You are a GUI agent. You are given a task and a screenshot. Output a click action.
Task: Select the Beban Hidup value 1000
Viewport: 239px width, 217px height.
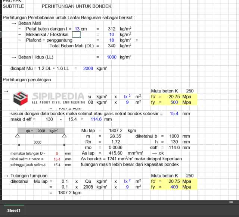click(x=111, y=57)
